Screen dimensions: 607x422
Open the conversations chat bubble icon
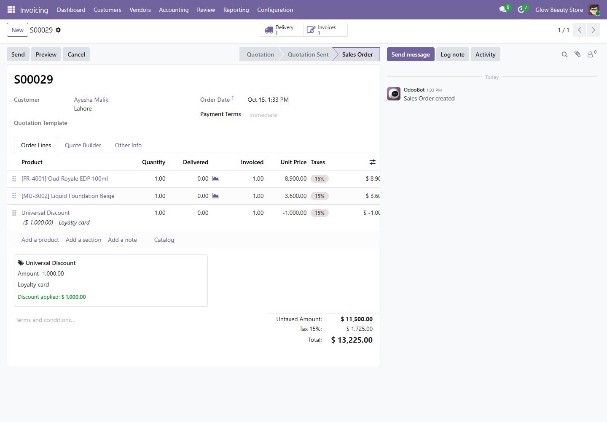click(503, 10)
